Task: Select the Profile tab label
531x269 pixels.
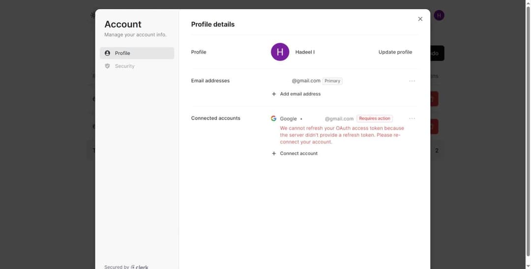Action: (x=122, y=53)
